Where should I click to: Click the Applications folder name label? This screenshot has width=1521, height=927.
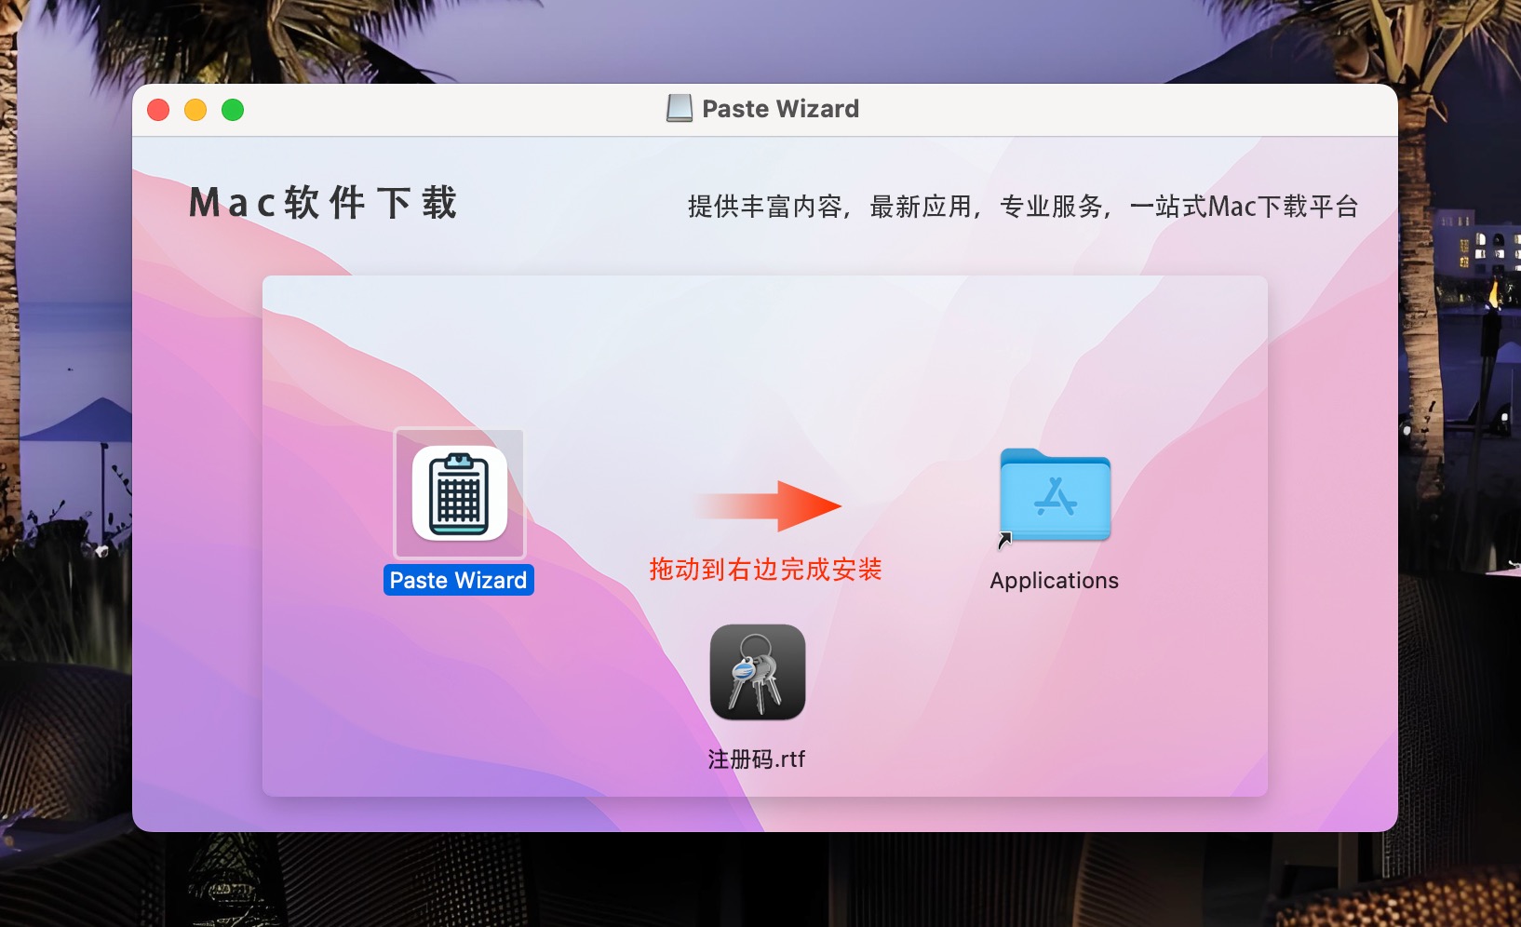(x=1054, y=581)
